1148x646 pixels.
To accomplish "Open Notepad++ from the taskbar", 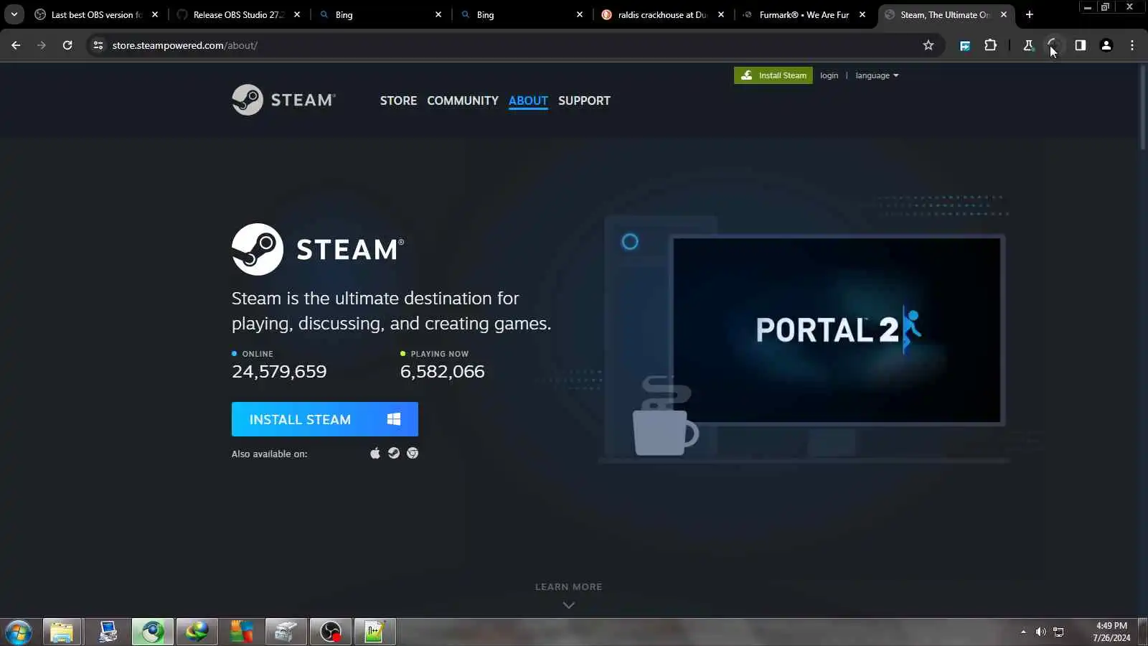I will pos(375,632).
